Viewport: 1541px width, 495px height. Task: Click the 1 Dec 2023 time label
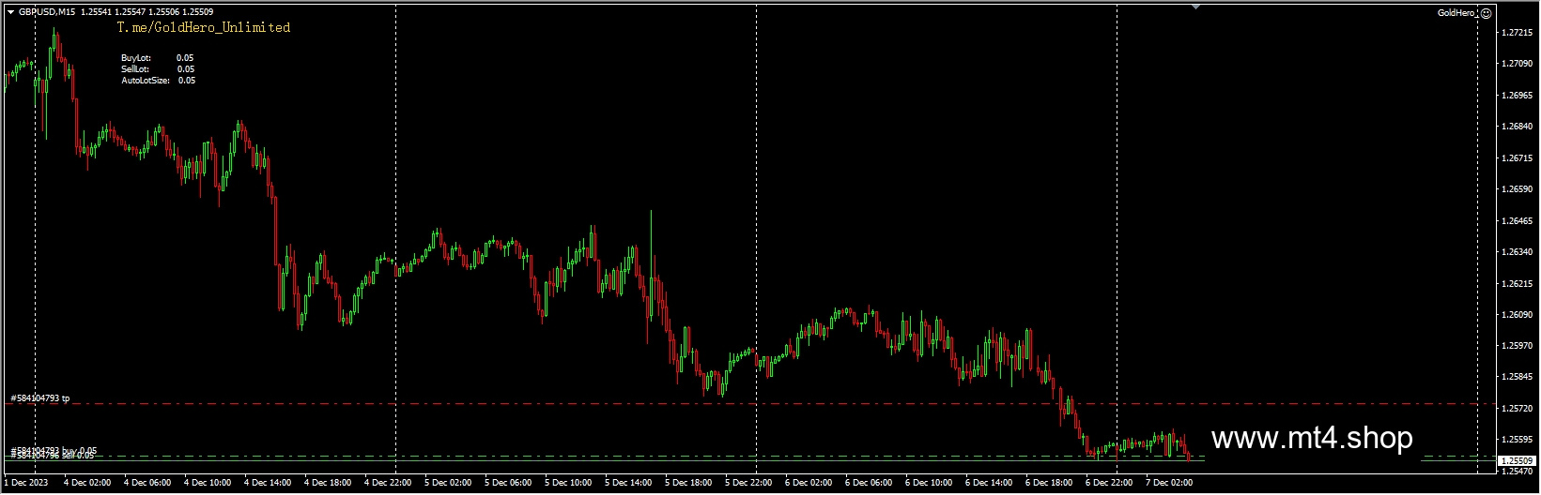[x=25, y=483]
